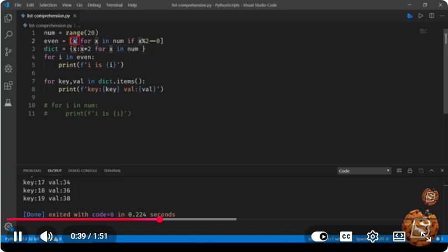Click the Run Python File triangle icon
Image resolution: width=448 pixels, height=252 pixels.
point(420,16)
